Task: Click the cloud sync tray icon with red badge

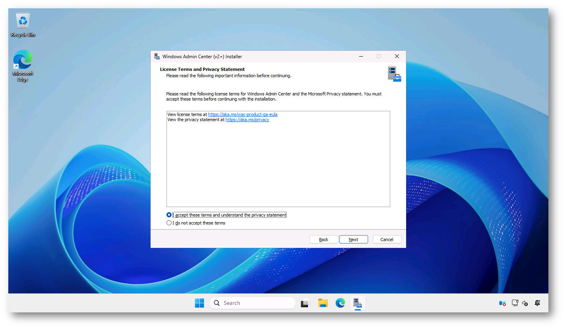Action: [x=502, y=303]
